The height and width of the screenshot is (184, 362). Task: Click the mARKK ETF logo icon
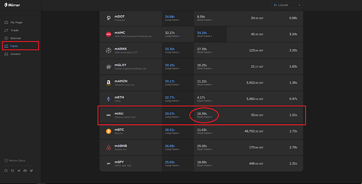point(108,51)
